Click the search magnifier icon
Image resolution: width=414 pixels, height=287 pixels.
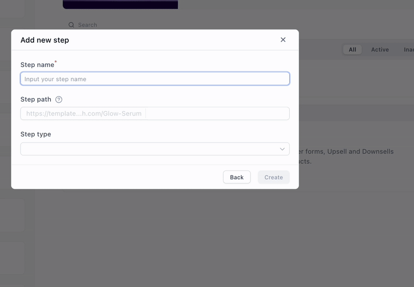[71, 25]
